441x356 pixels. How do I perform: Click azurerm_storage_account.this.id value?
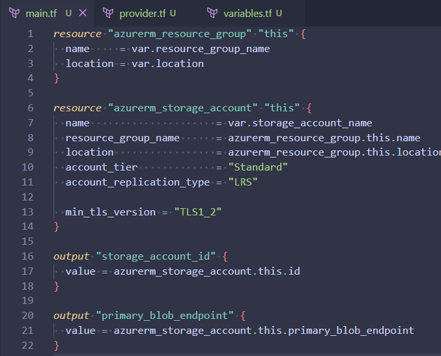(x=206, y=271)
